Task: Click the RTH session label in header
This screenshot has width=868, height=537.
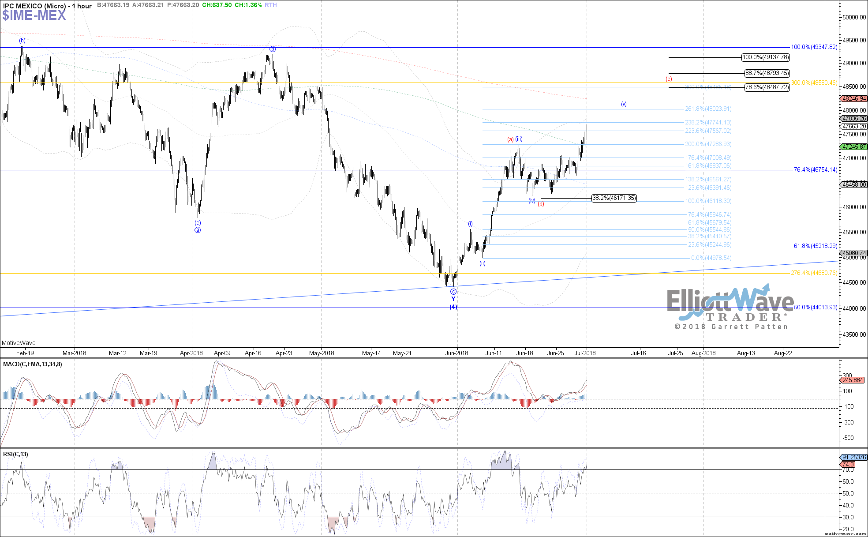Action: tap(271, 5)
